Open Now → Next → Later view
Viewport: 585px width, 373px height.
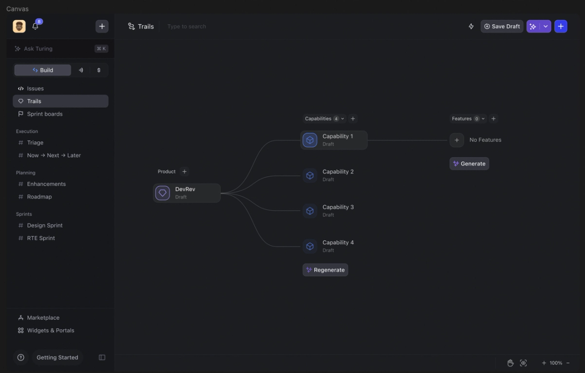pos(61,155)
